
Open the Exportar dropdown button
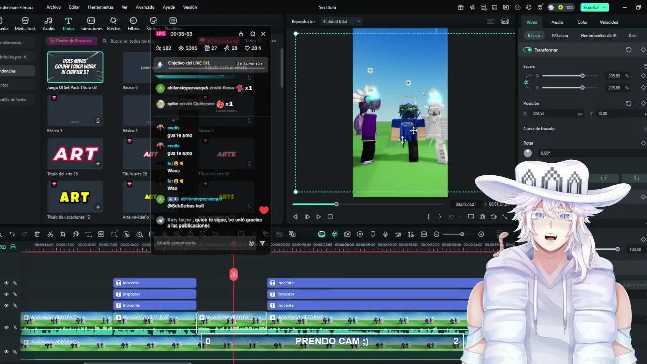[x=594, y=7]
